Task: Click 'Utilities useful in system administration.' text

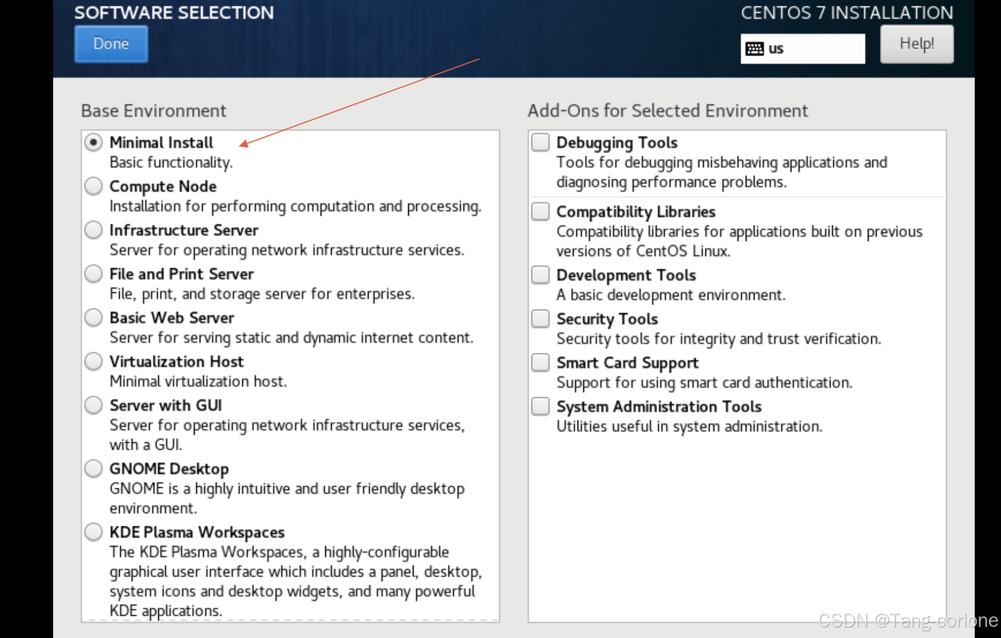Action: coord(689,427)
